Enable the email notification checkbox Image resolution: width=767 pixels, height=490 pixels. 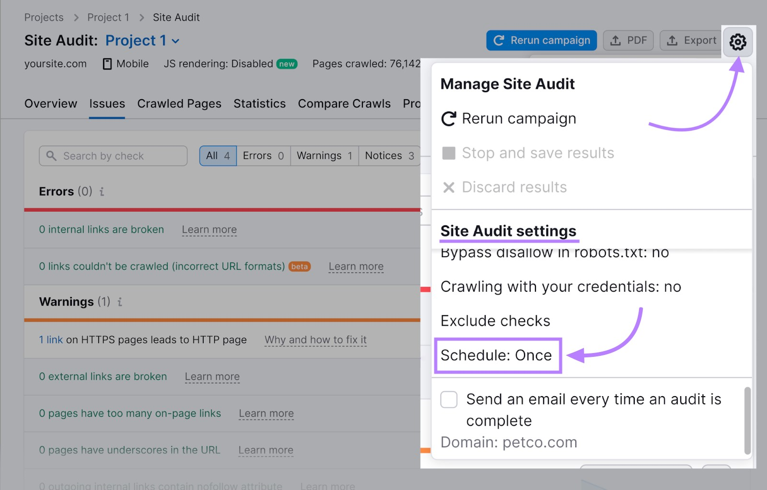point(449,399)
